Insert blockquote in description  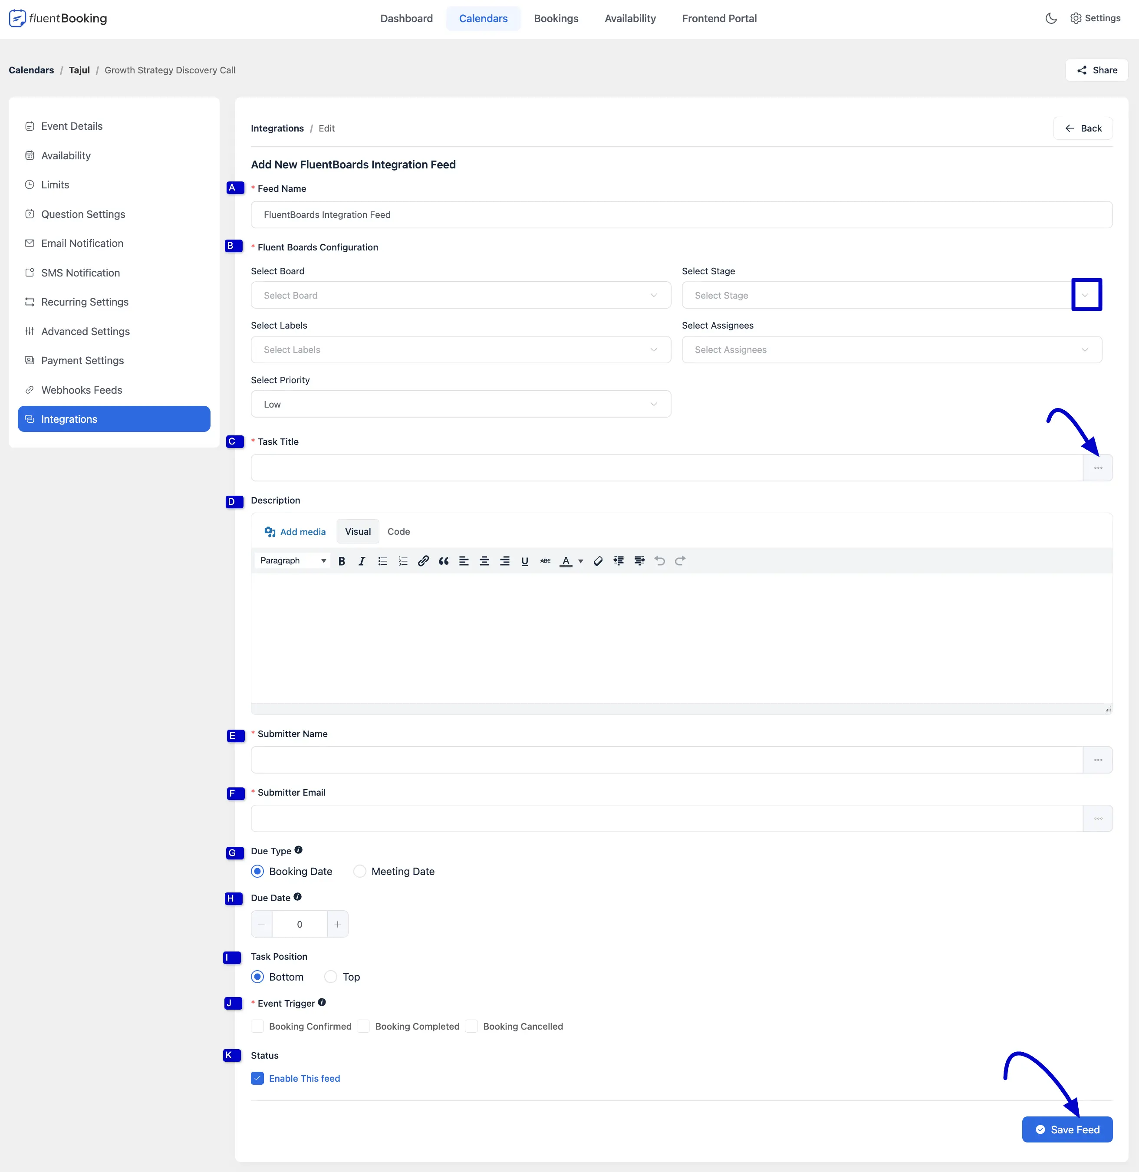pyautogui.click(x=443, y=560)
